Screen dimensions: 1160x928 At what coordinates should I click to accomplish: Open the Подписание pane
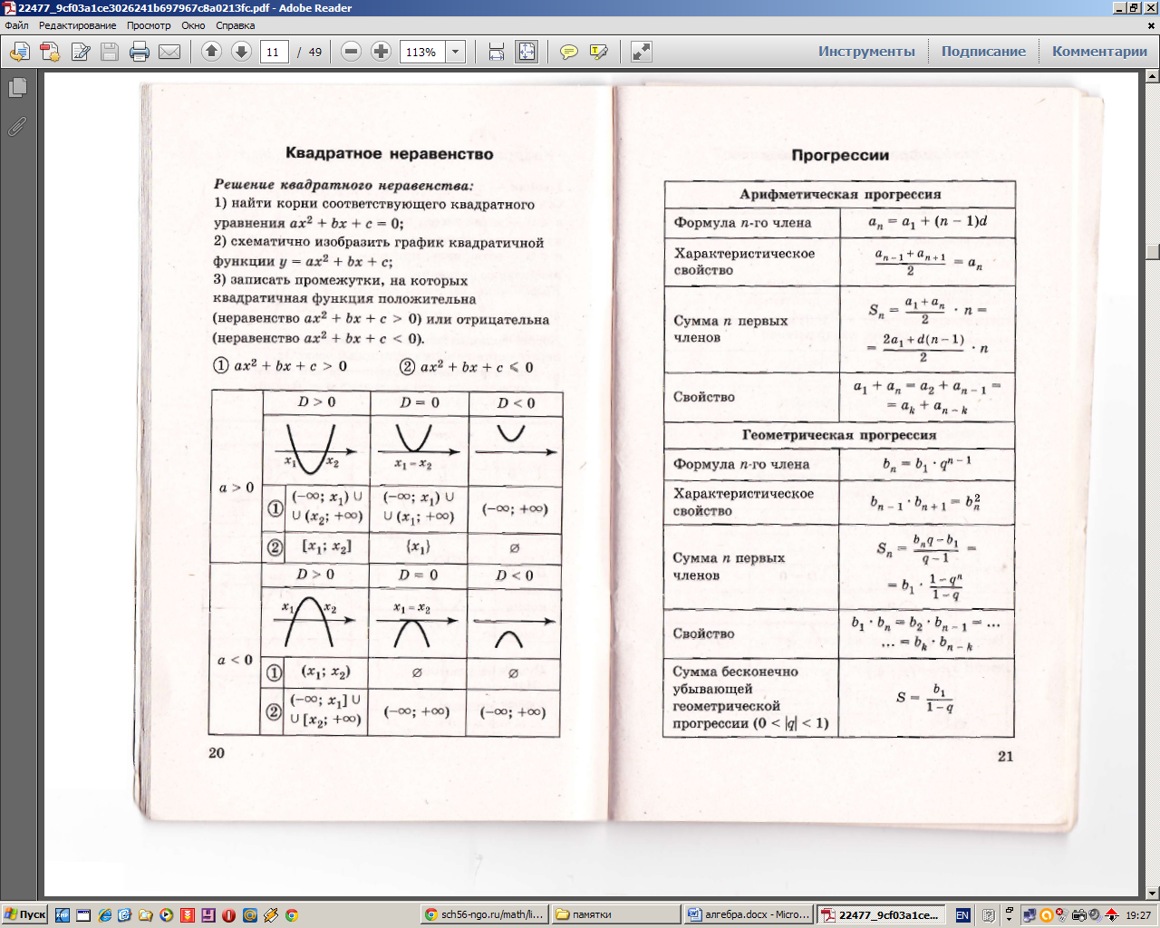pos(983,52)
